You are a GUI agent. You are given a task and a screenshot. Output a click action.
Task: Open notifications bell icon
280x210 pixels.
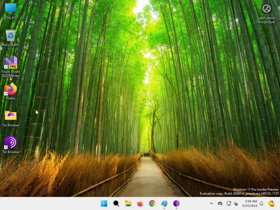261,203
